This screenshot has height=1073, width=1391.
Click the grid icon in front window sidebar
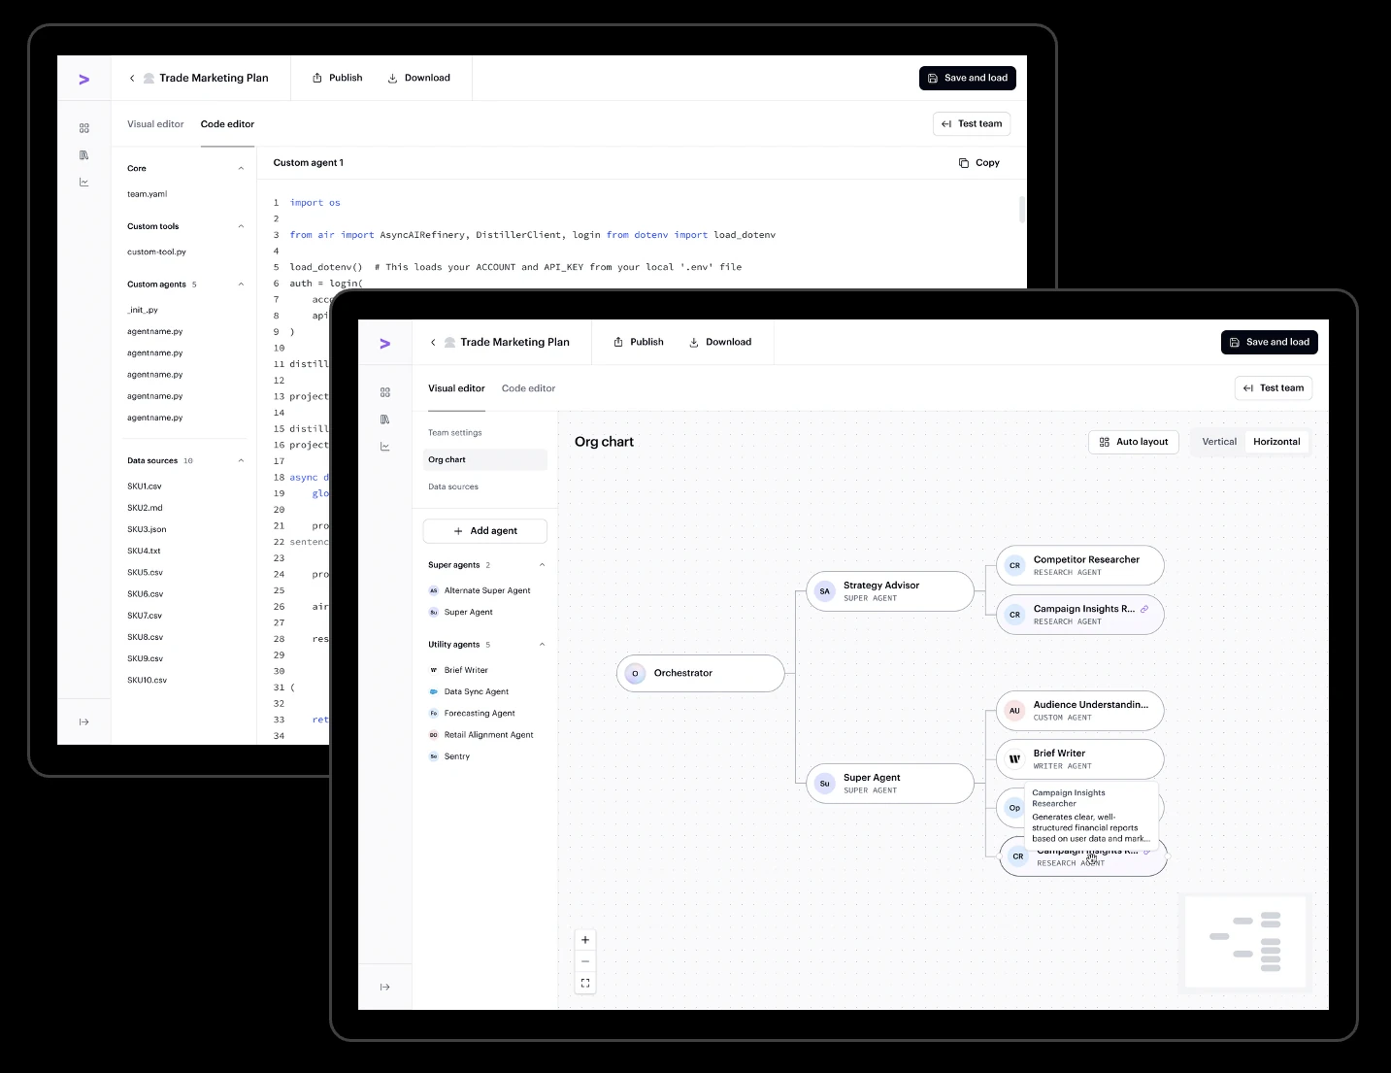[385, 392]
